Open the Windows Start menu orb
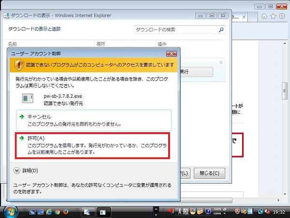The image size is (290, 218). (10, 212)
